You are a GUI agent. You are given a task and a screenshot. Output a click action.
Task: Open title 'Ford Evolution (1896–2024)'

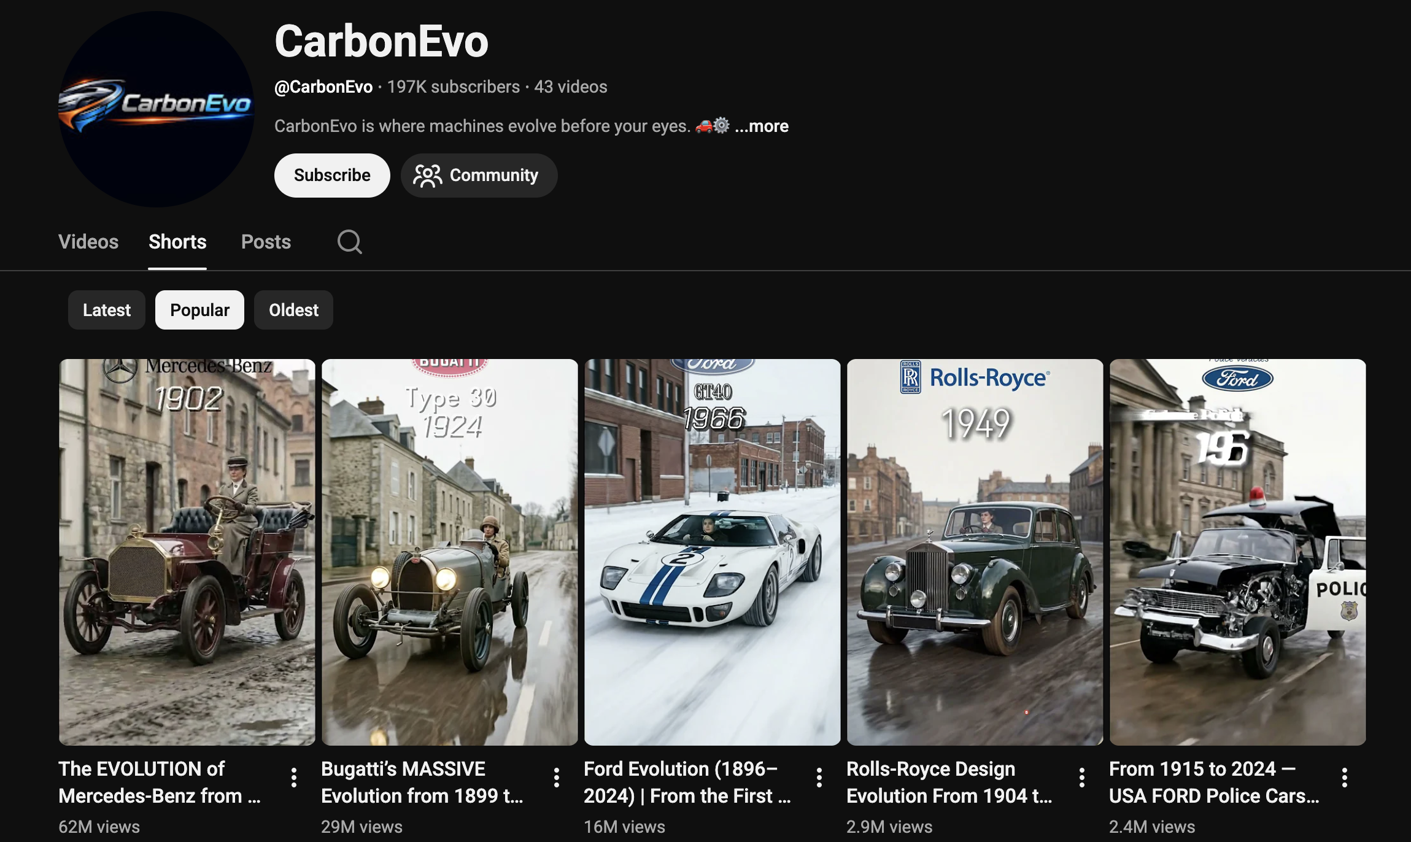(687, 782)
